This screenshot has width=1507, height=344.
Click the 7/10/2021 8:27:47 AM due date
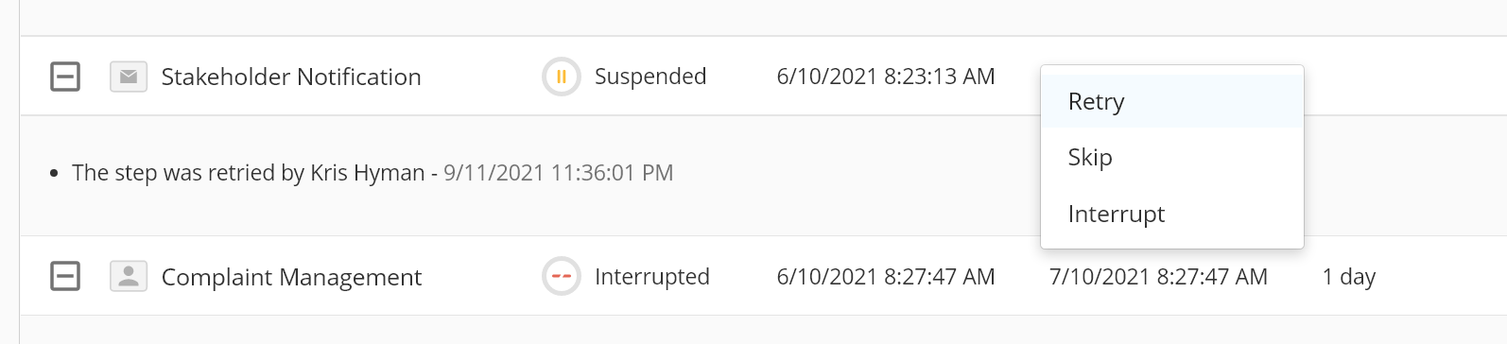pyautogui.click(x=1158, y=277)
